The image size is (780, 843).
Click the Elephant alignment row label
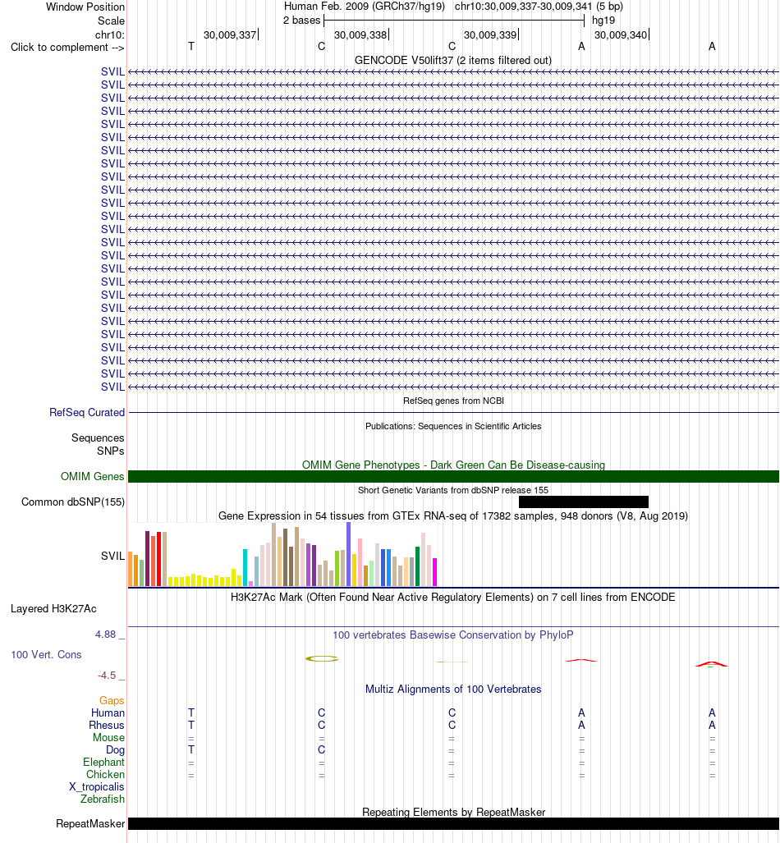pos(103,762)
